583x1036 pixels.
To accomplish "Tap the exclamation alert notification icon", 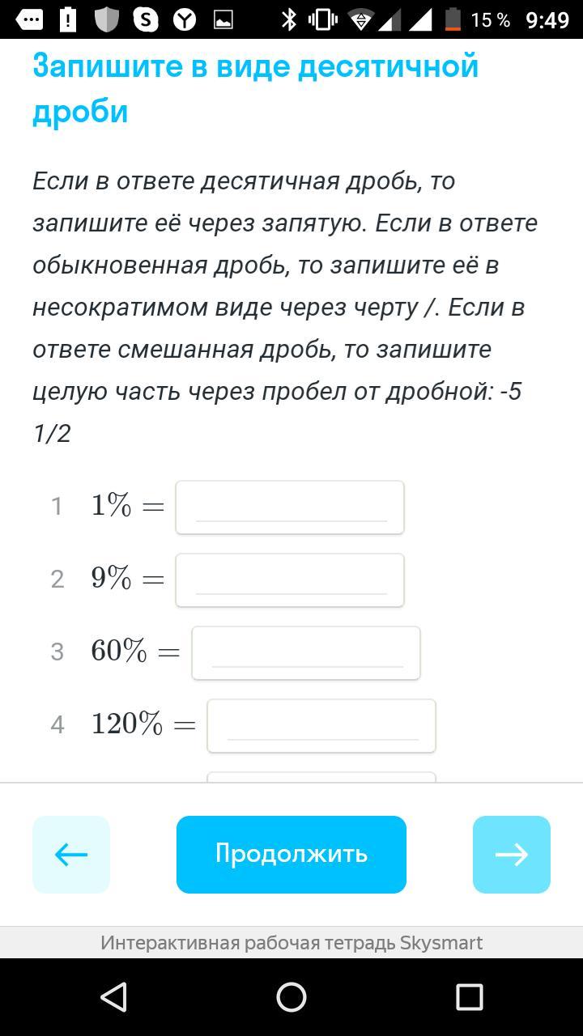I will point(68,19).
